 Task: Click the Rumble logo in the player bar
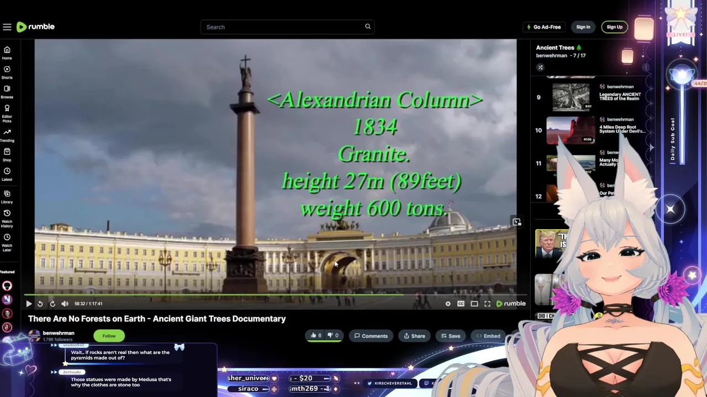(511, 303)
